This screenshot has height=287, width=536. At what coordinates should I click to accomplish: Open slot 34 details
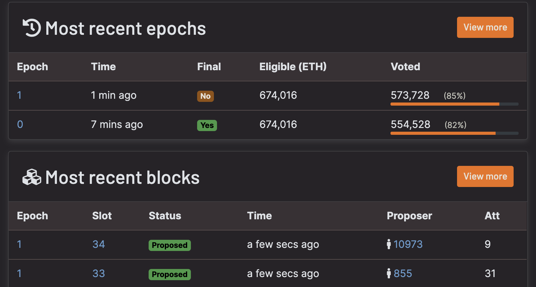point(99,244)
